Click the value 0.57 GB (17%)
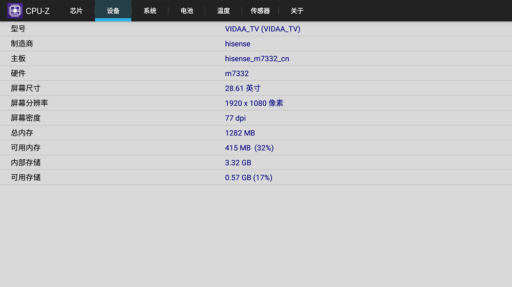The image size is (512, 287). (x=249, y=178)
